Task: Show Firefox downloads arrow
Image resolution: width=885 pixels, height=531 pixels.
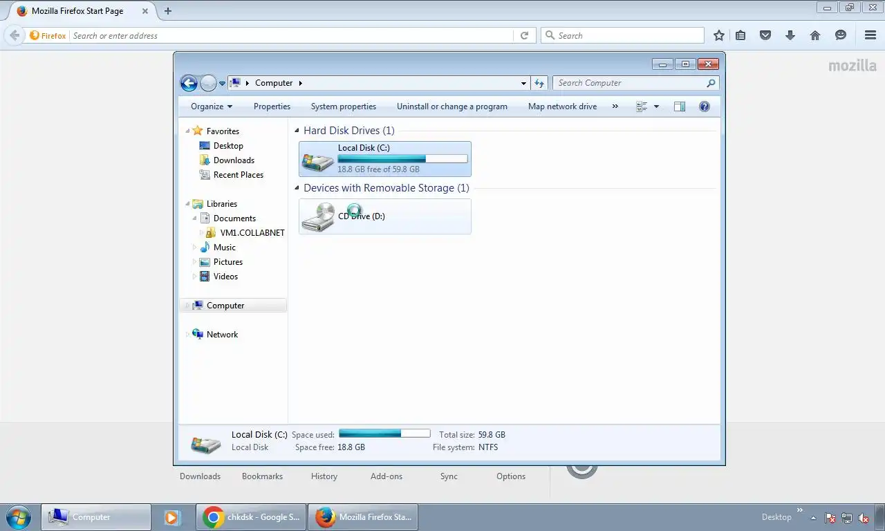Action: pyautogui.click(x=790, y=35)
